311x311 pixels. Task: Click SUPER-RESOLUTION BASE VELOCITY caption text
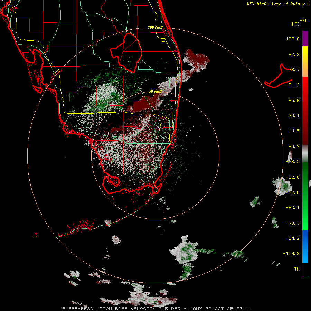(x=109, y=309)
